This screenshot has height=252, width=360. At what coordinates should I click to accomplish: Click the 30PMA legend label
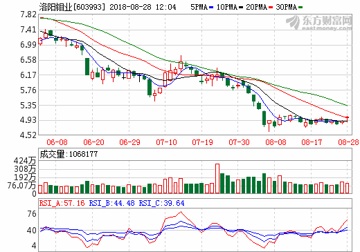click(x=286, y=7)
